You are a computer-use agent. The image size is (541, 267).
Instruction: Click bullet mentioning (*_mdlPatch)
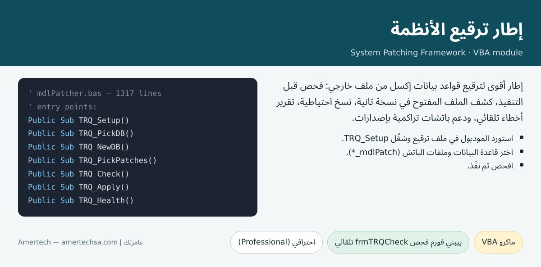click(430, 152)
